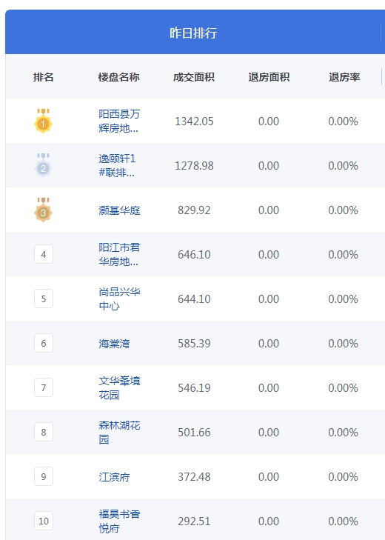Select the rank 7 number badge
Viewport: 385px width, 540px height.
44,387
